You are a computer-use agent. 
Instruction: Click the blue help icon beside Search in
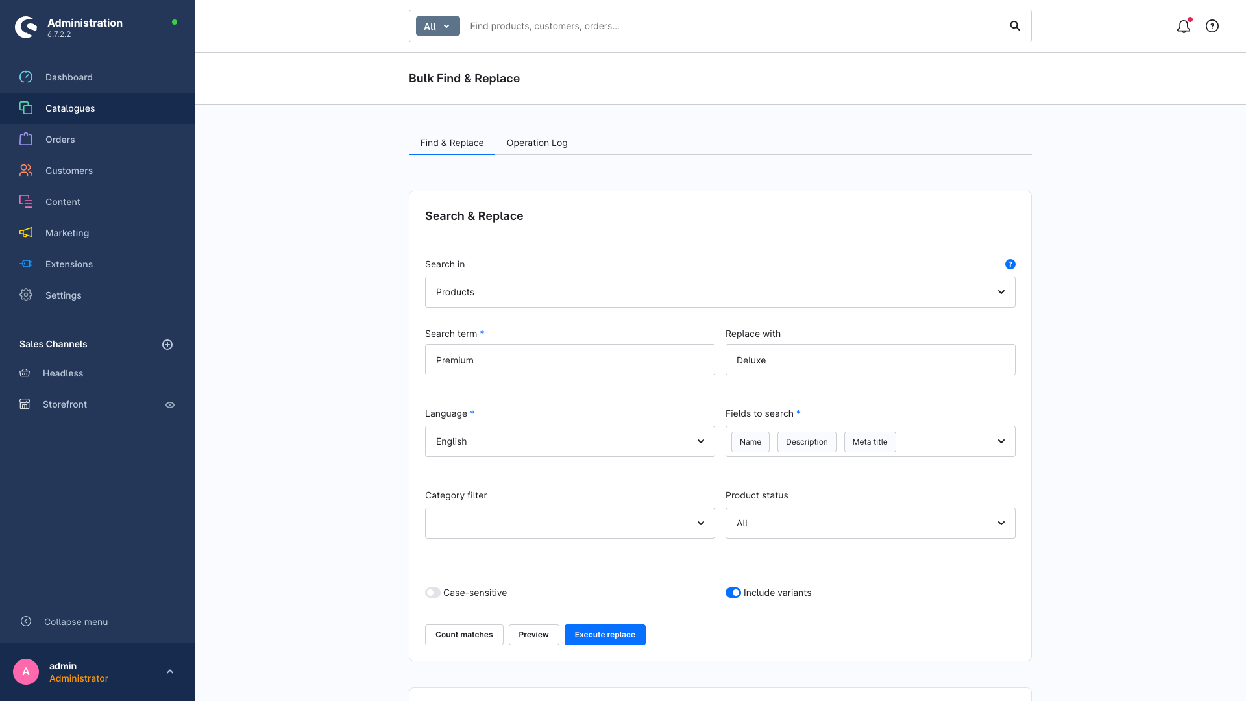(1010, 264)
